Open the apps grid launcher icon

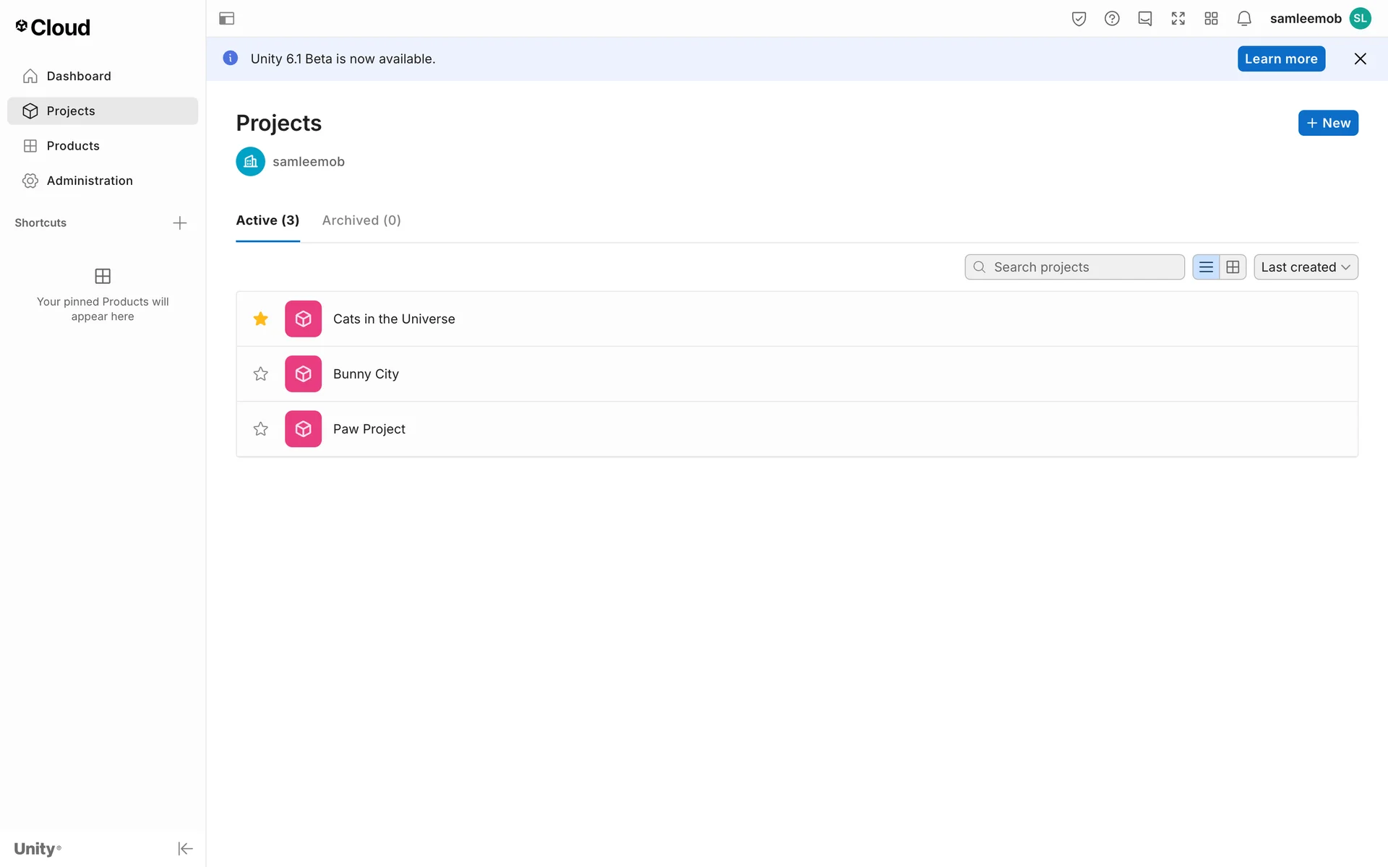pos(1211,19)
